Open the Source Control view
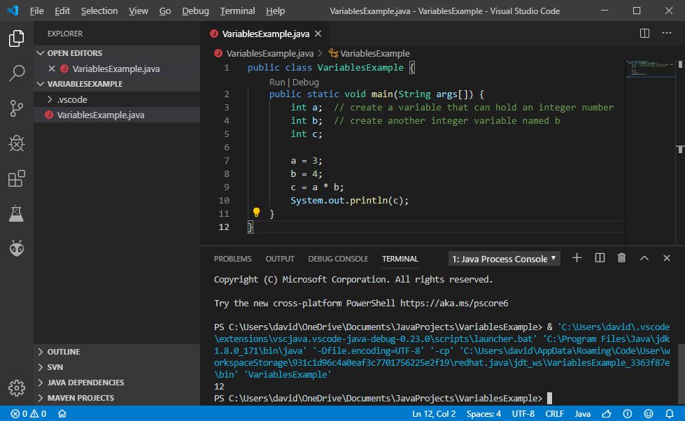Image resolution: width=685 pixels, height=421 pixels. 17,108
